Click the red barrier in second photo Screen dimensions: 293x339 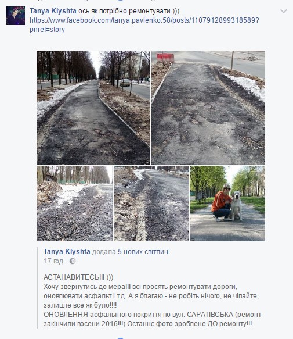pos(165,58)
